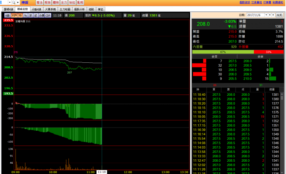Click the 主力 button

pyautogui.click(x=64, y=2)
